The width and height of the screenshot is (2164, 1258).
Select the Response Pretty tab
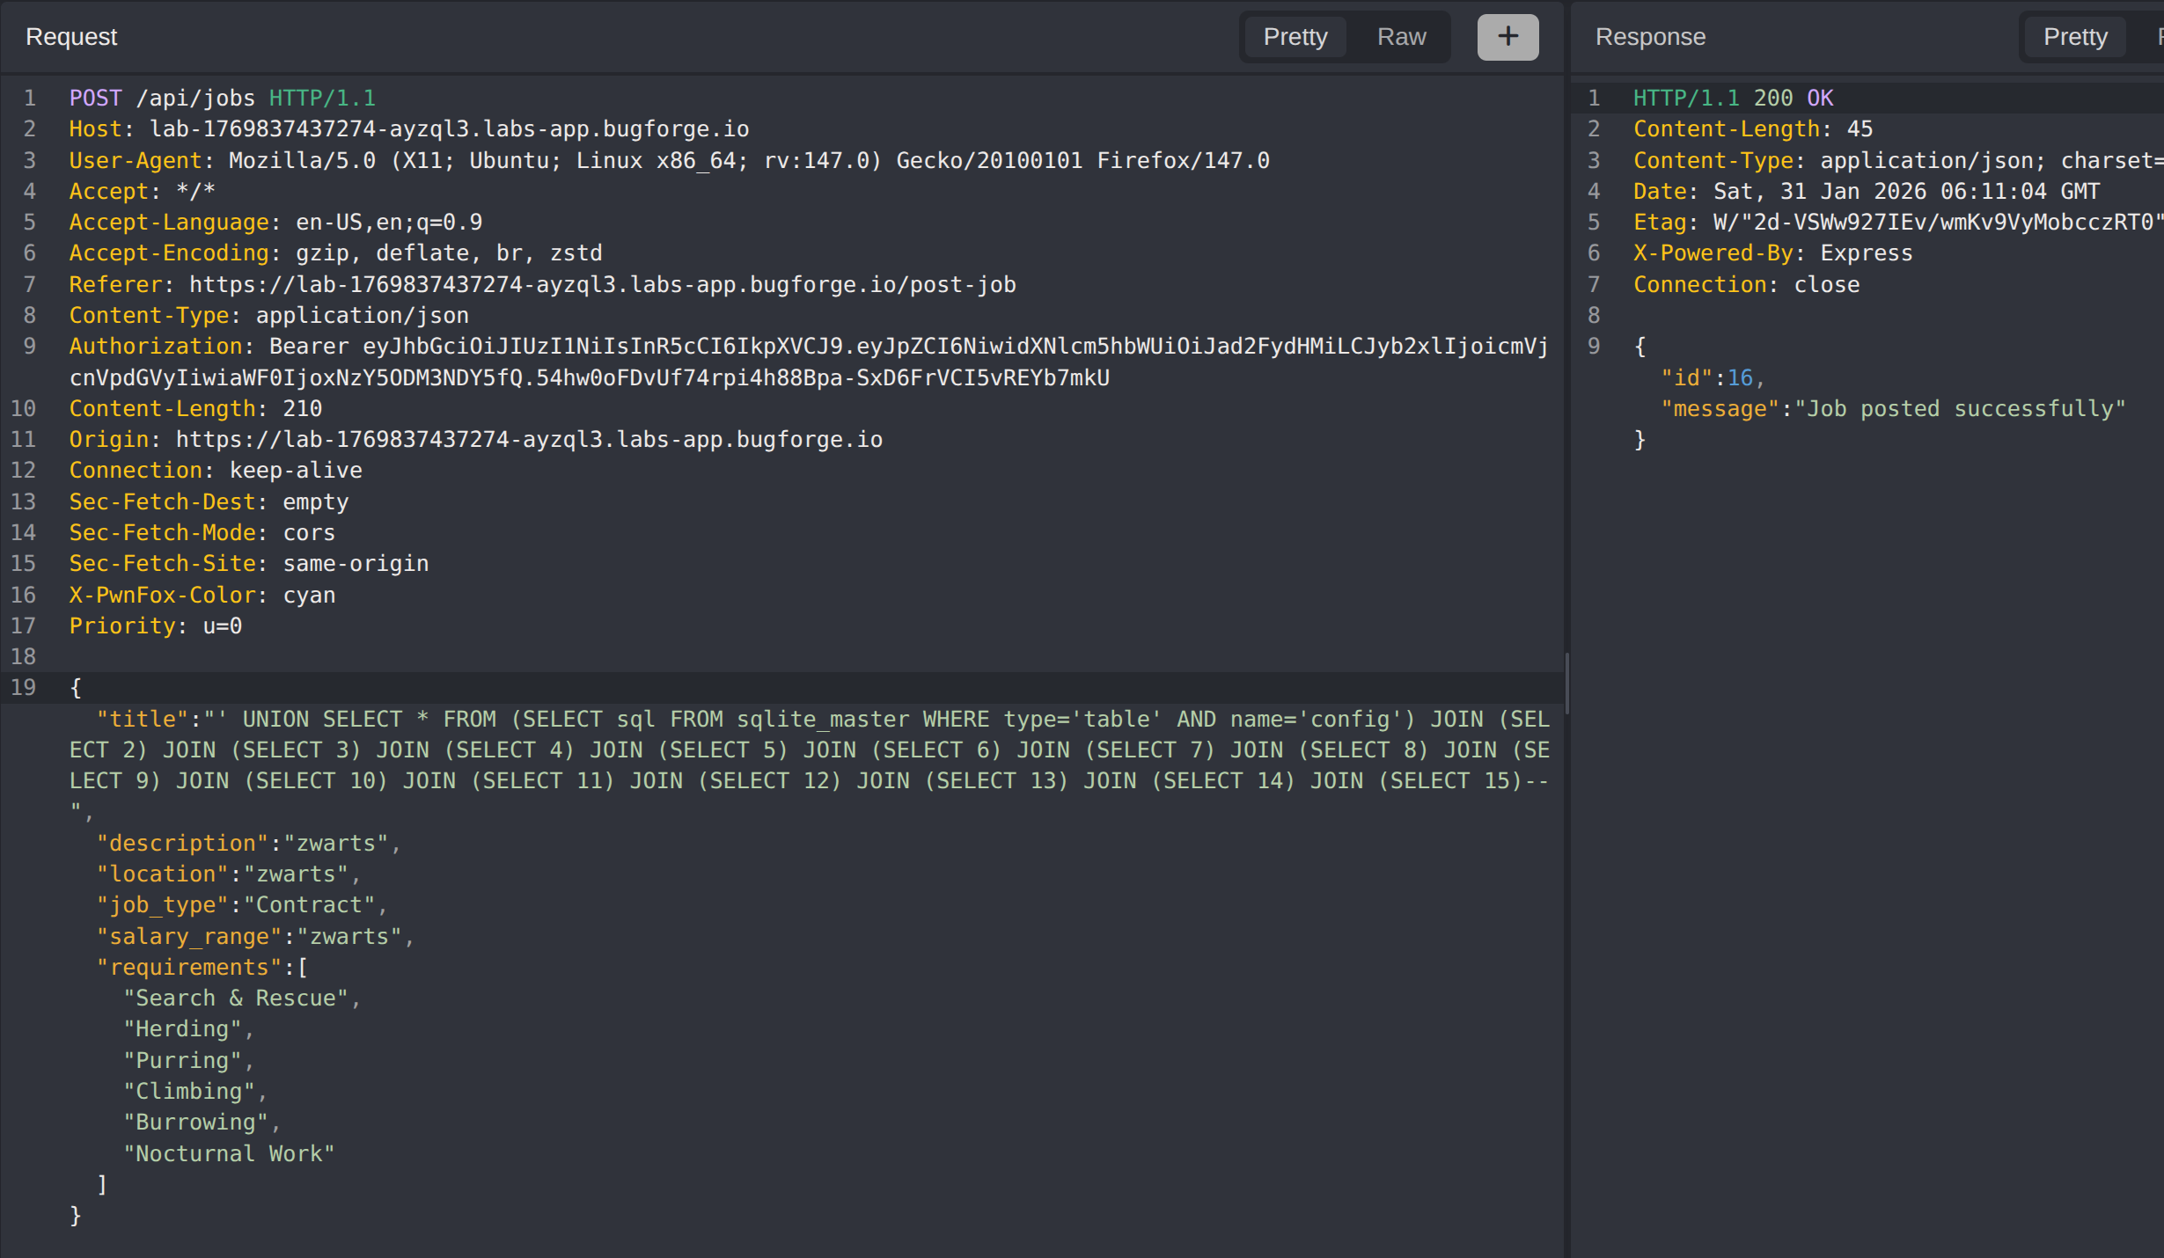click(2074, 37)
